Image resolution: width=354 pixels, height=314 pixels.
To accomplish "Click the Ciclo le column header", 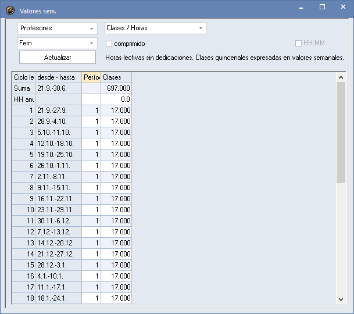I will [24, 77].
